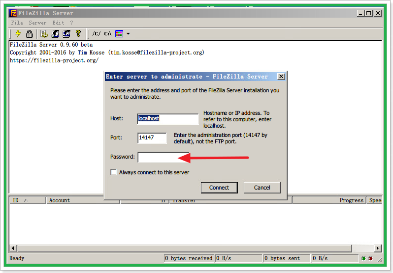
Task: Open server settings toolbar icon
Action: tap(44, 34)
